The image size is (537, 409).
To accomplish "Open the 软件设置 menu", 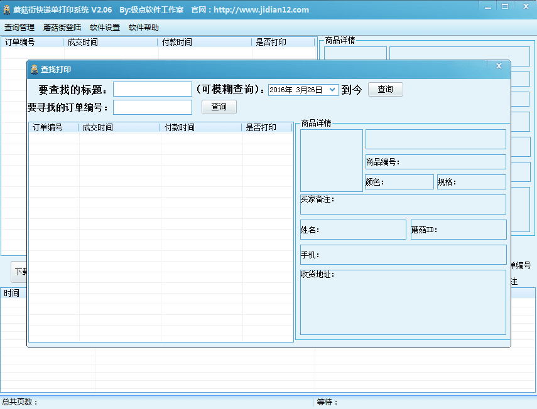I will tap(105, 28).
